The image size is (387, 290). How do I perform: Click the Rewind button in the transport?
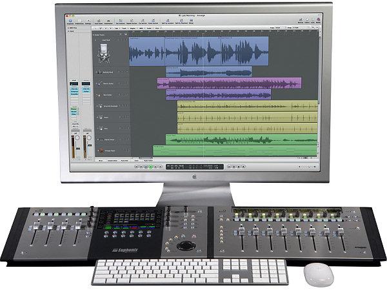[137, 167]
